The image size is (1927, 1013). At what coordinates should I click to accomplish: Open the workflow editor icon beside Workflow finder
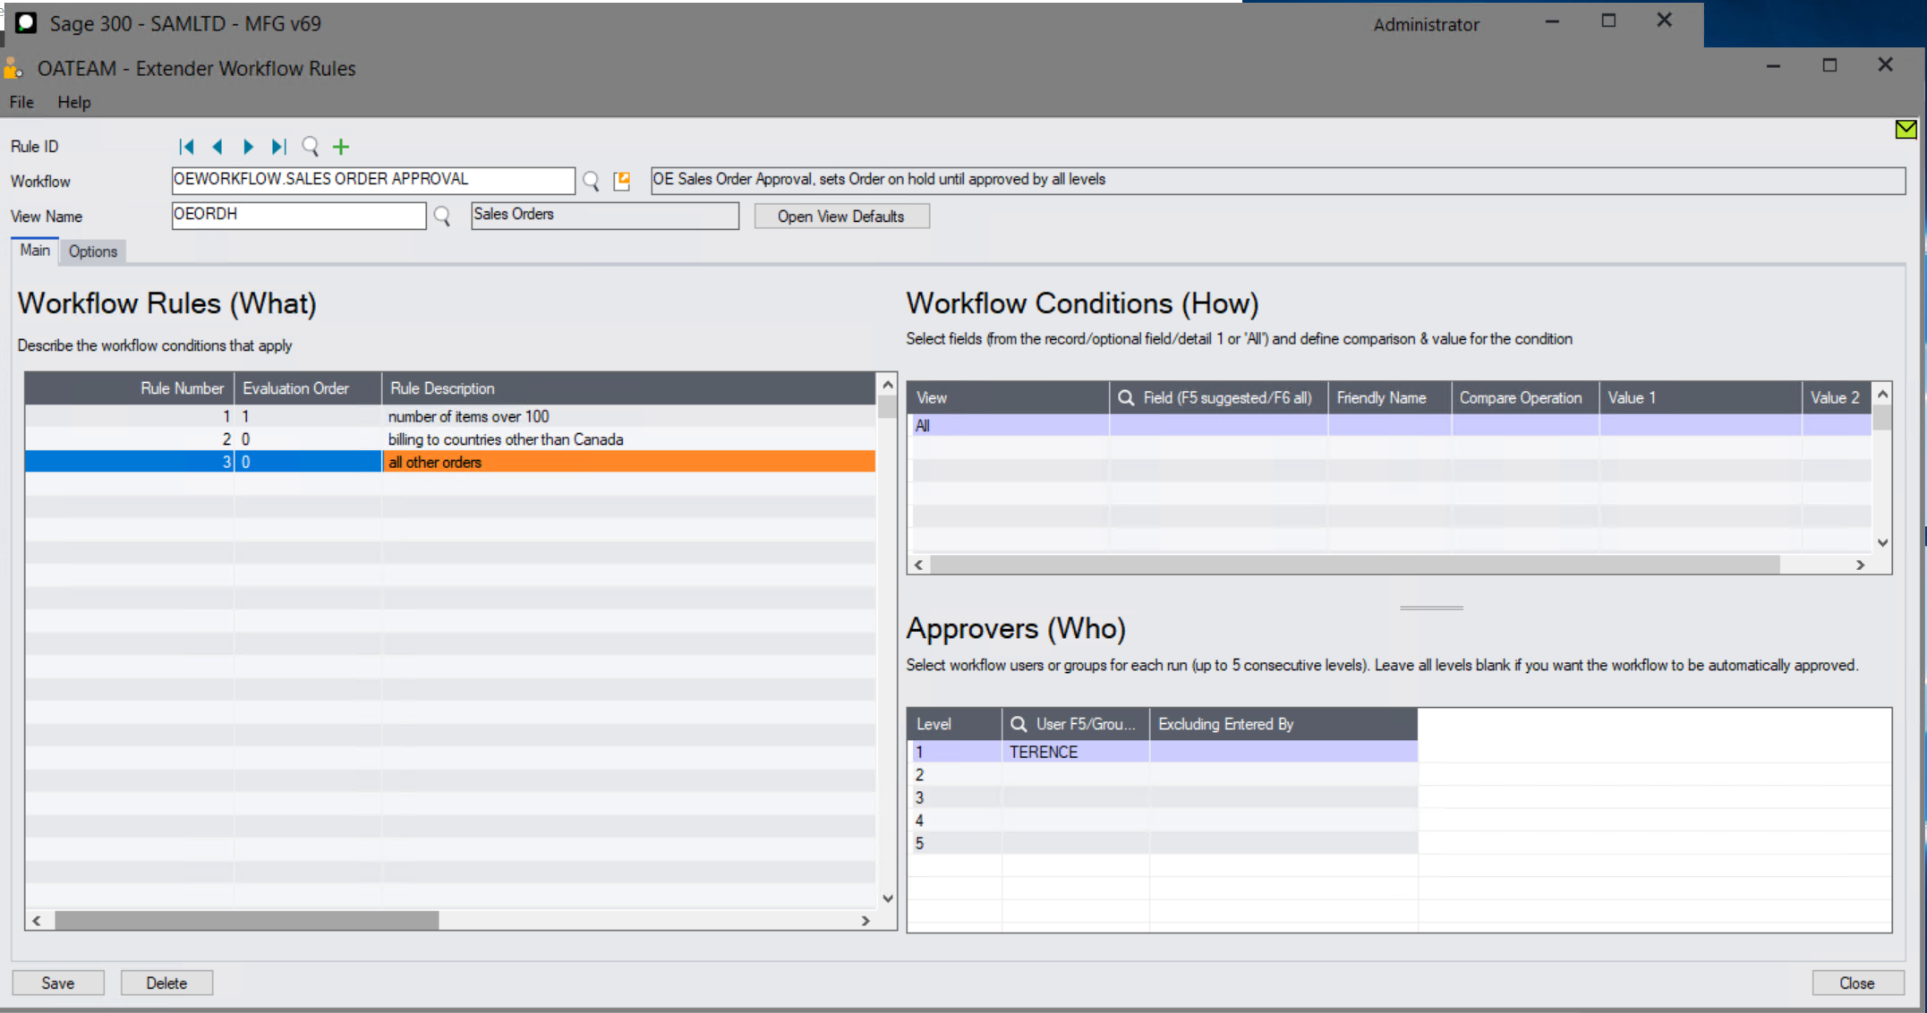[622, 180]
